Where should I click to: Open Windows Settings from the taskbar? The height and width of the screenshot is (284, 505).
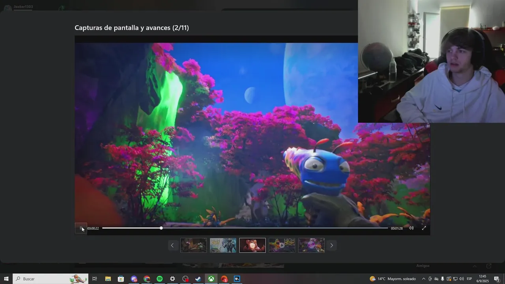pyautogui.click(x=172, y=279)
